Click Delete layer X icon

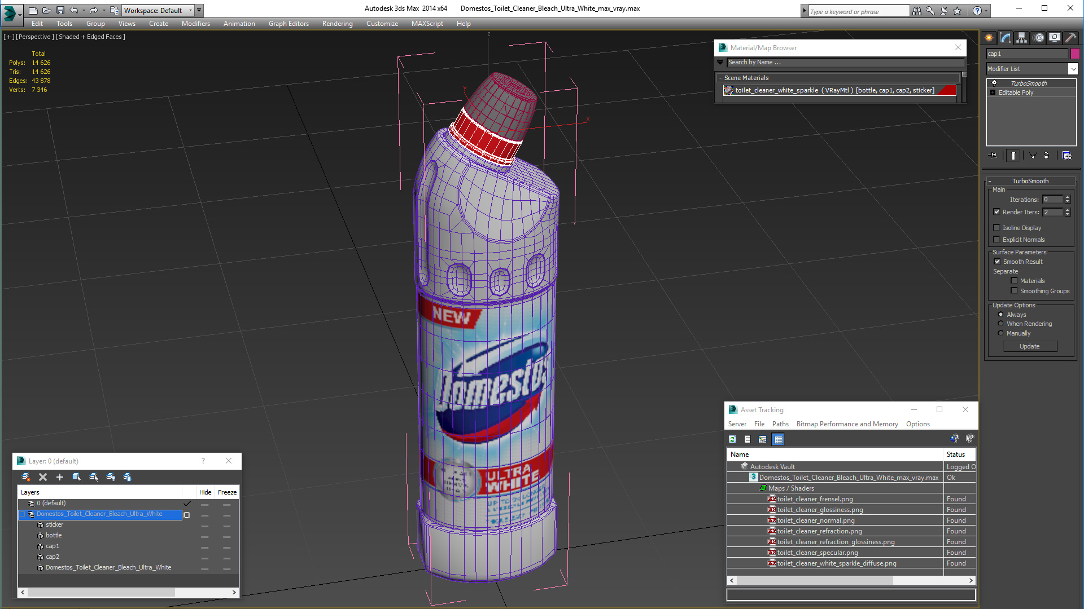pos(43,477)
